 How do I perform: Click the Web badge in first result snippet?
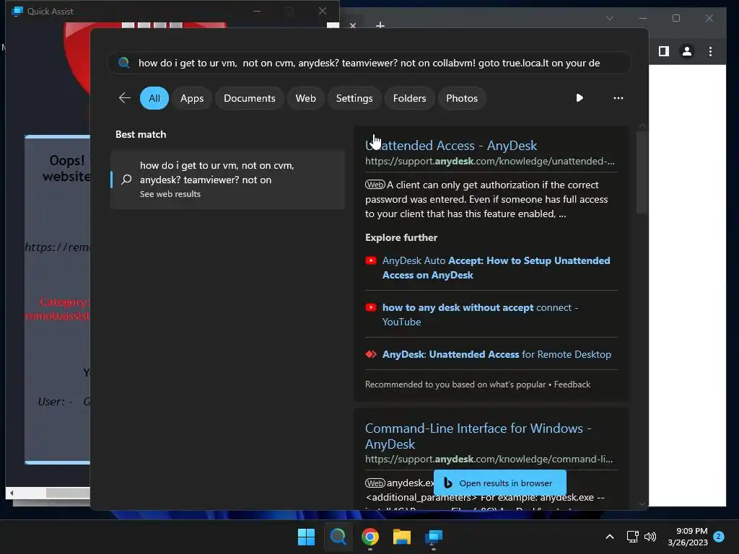[375, 185]
